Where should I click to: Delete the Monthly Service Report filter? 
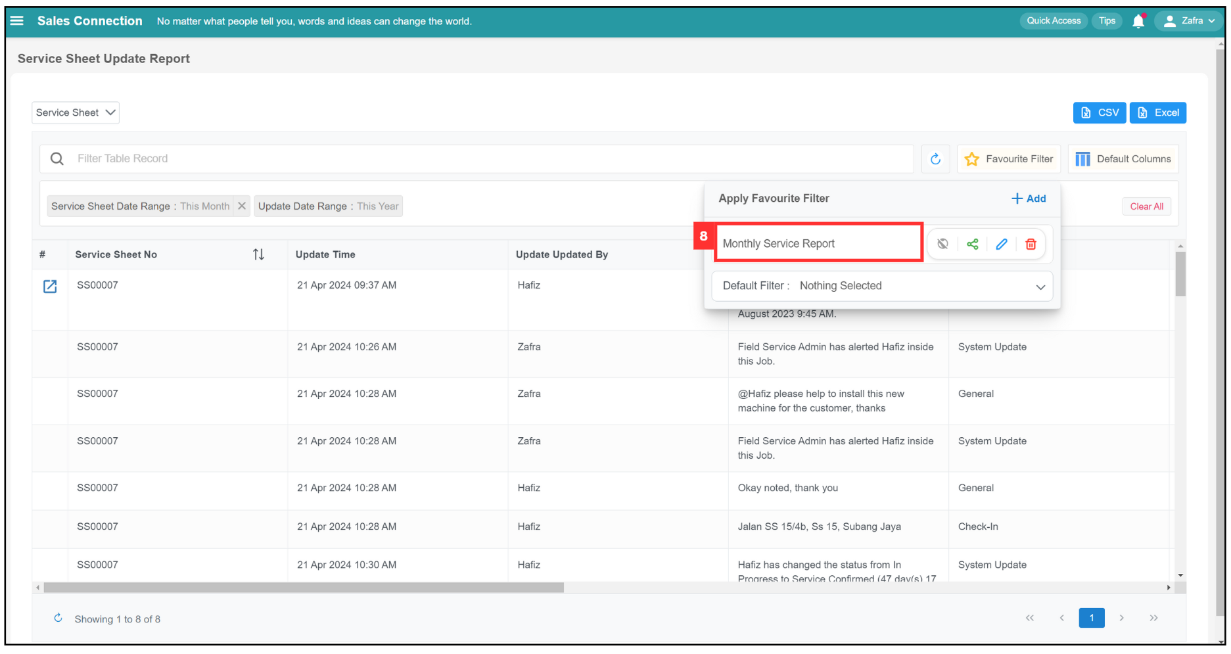pyautogui.click(x=1031, y=244)
